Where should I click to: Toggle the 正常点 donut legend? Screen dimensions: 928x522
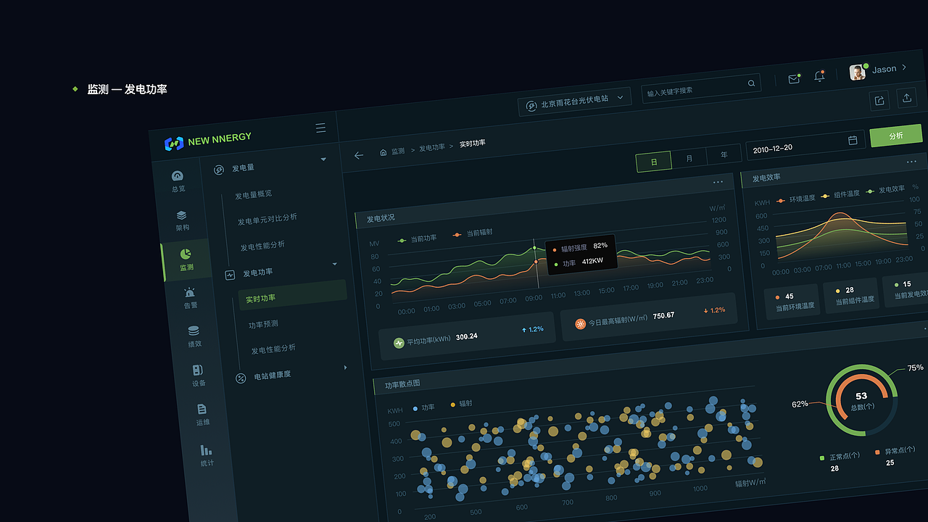click(840, 457)
